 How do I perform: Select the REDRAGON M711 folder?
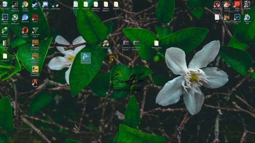click(x=96, y=6)
